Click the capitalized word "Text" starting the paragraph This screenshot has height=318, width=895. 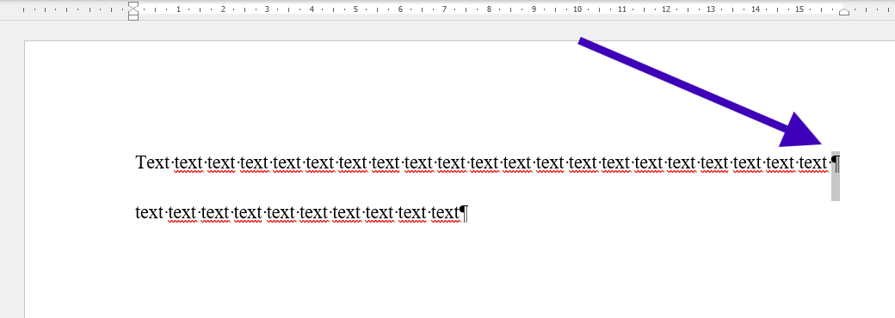tap(152, 163)
